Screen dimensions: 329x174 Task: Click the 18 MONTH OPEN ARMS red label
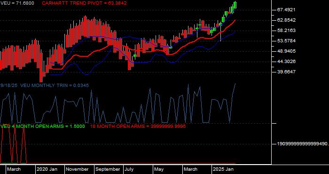(x=138, y=127)
